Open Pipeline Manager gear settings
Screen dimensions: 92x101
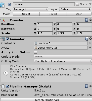pyautogui.click(x=91, y=86)
